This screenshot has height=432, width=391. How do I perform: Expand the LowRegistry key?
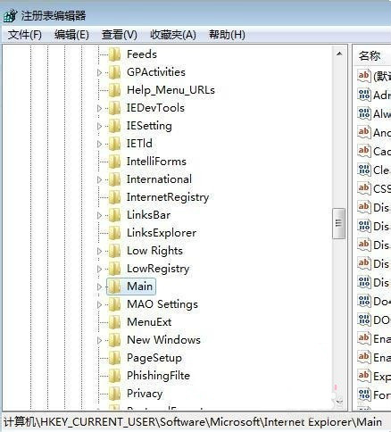99,269
